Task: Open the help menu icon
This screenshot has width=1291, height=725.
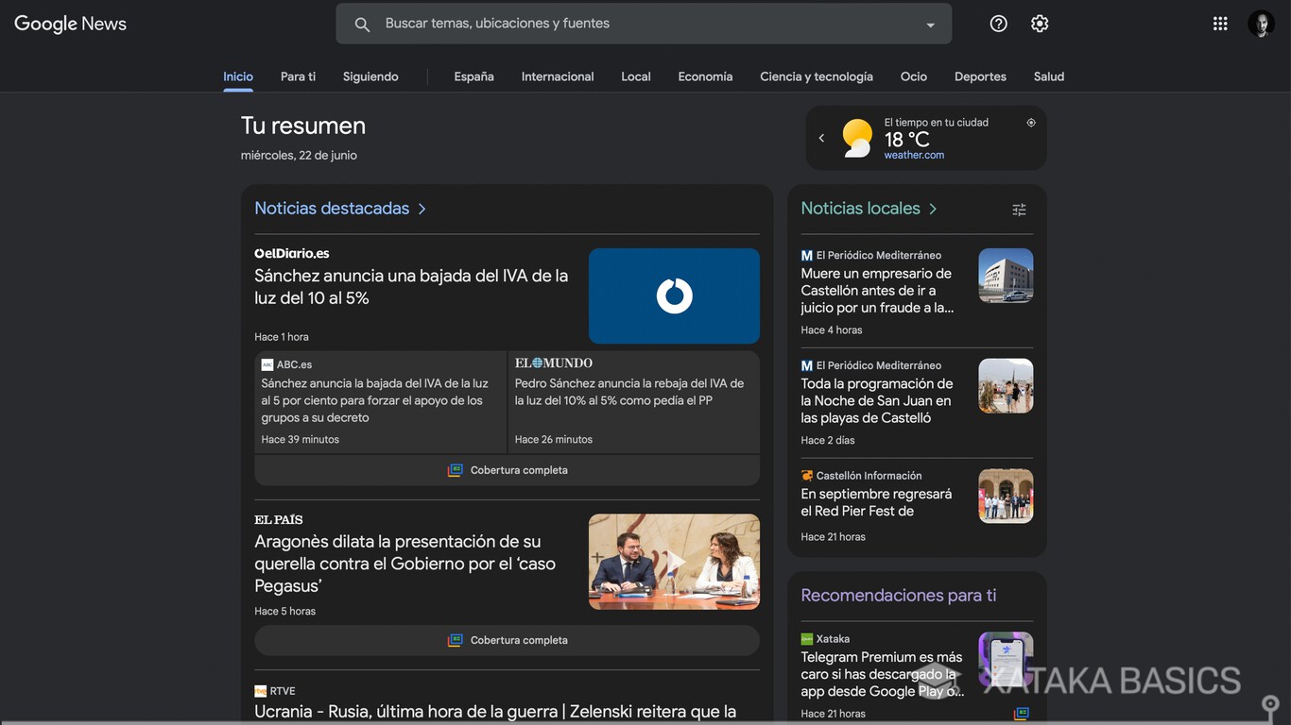Action: pos(998,23)
